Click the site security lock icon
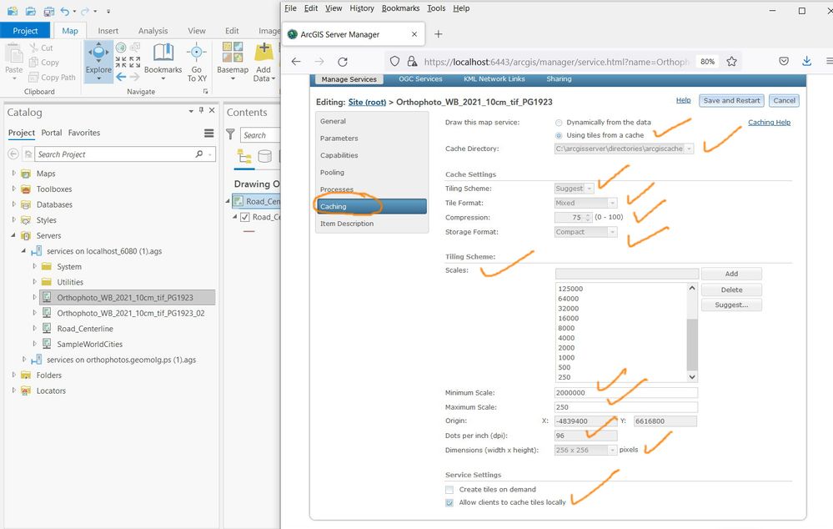The image size is (833, 529). 412,62
